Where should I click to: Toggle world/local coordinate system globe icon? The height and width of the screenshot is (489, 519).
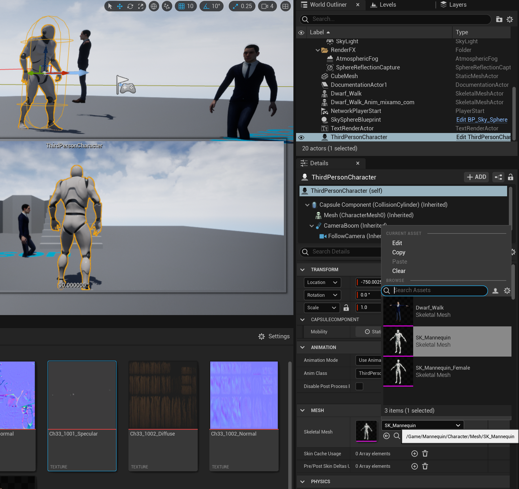[x=154, y=6]
